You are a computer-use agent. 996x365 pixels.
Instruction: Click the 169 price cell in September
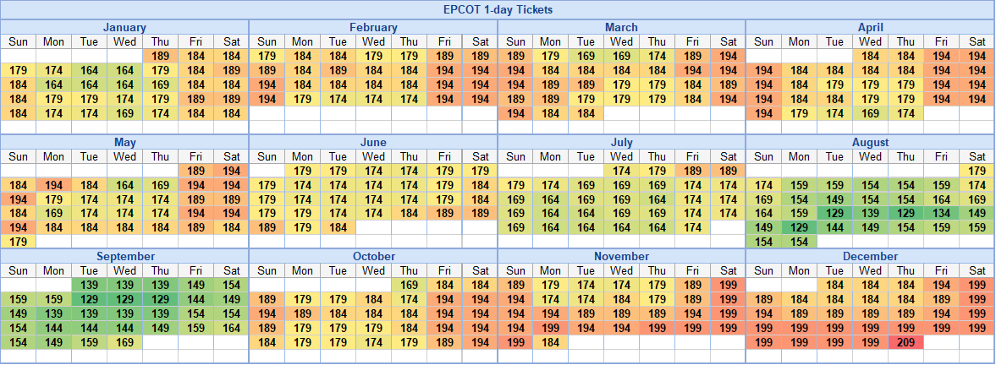(x=125, y=342)
